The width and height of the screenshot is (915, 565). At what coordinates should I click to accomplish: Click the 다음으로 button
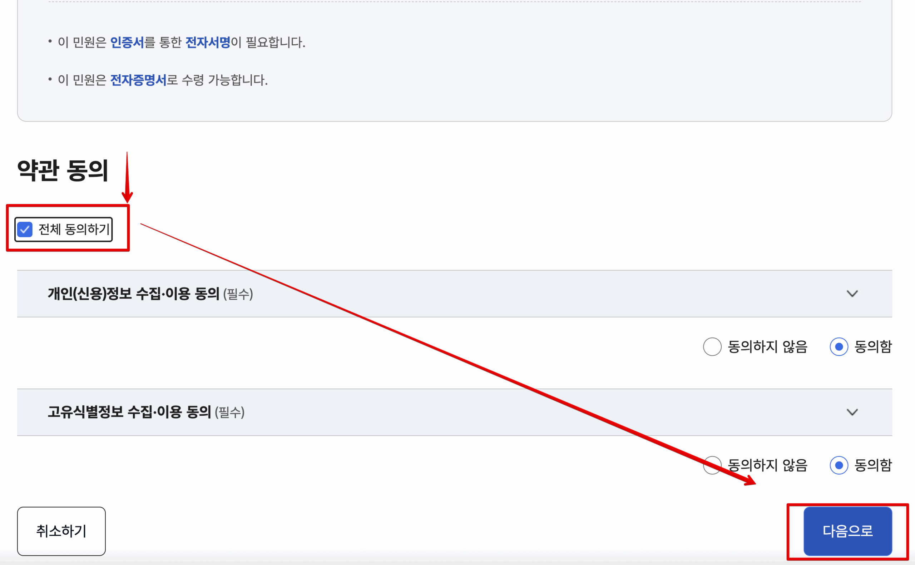847,531
